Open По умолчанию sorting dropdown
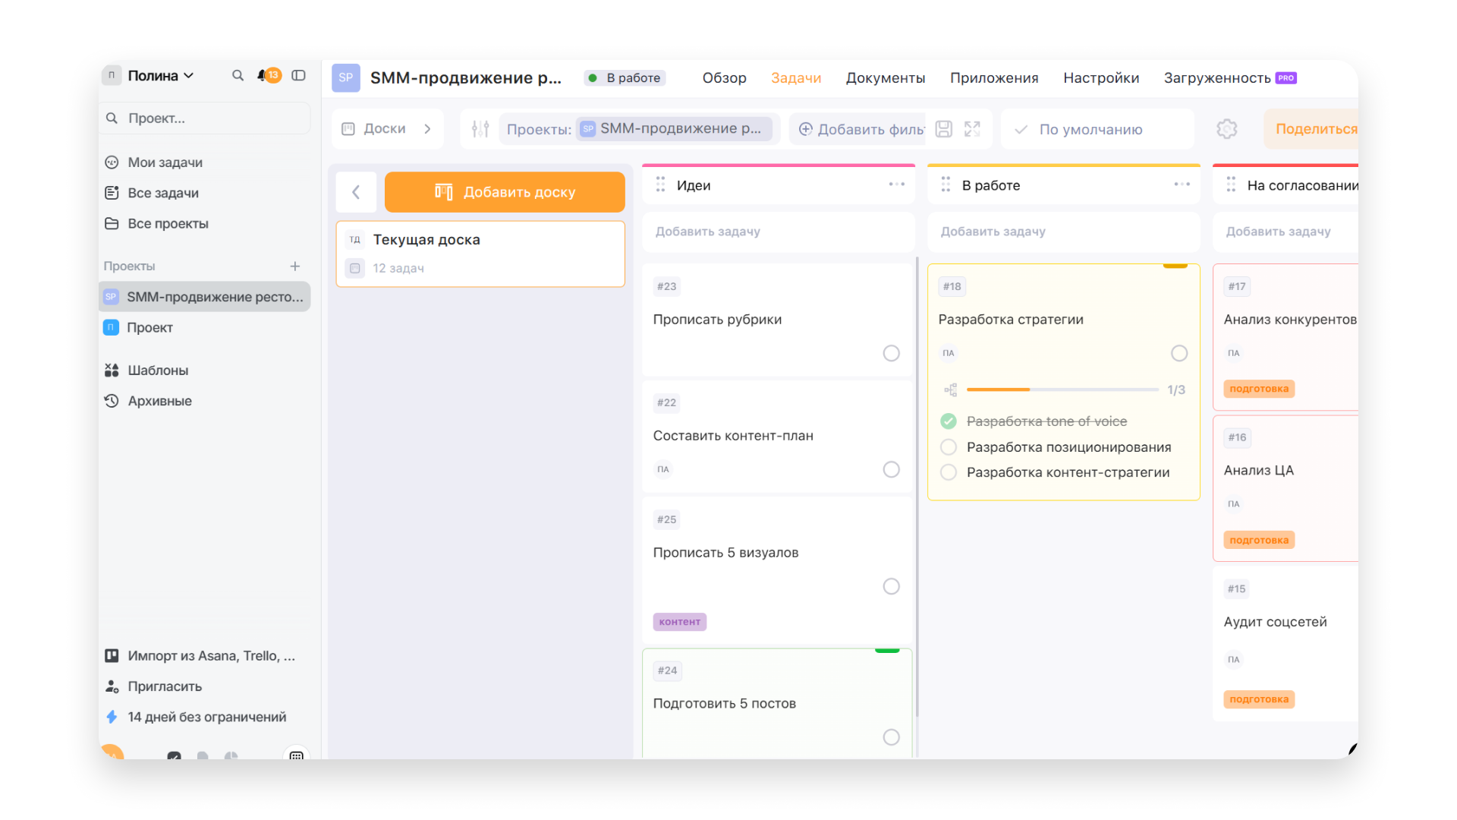Viewport: 1457px width, 820px height. click(1090, 130)
